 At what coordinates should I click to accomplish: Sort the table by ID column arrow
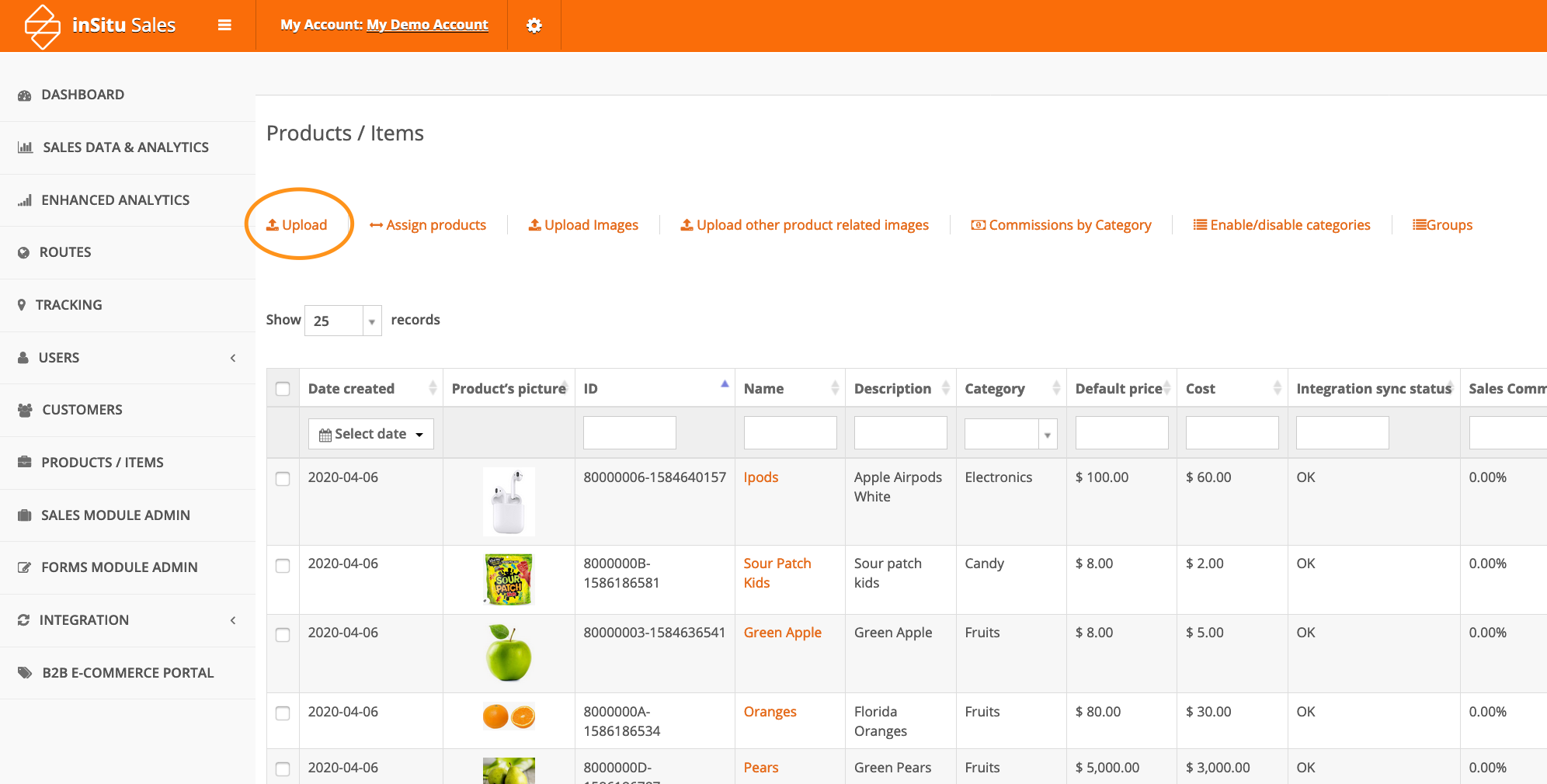[725, 384]
